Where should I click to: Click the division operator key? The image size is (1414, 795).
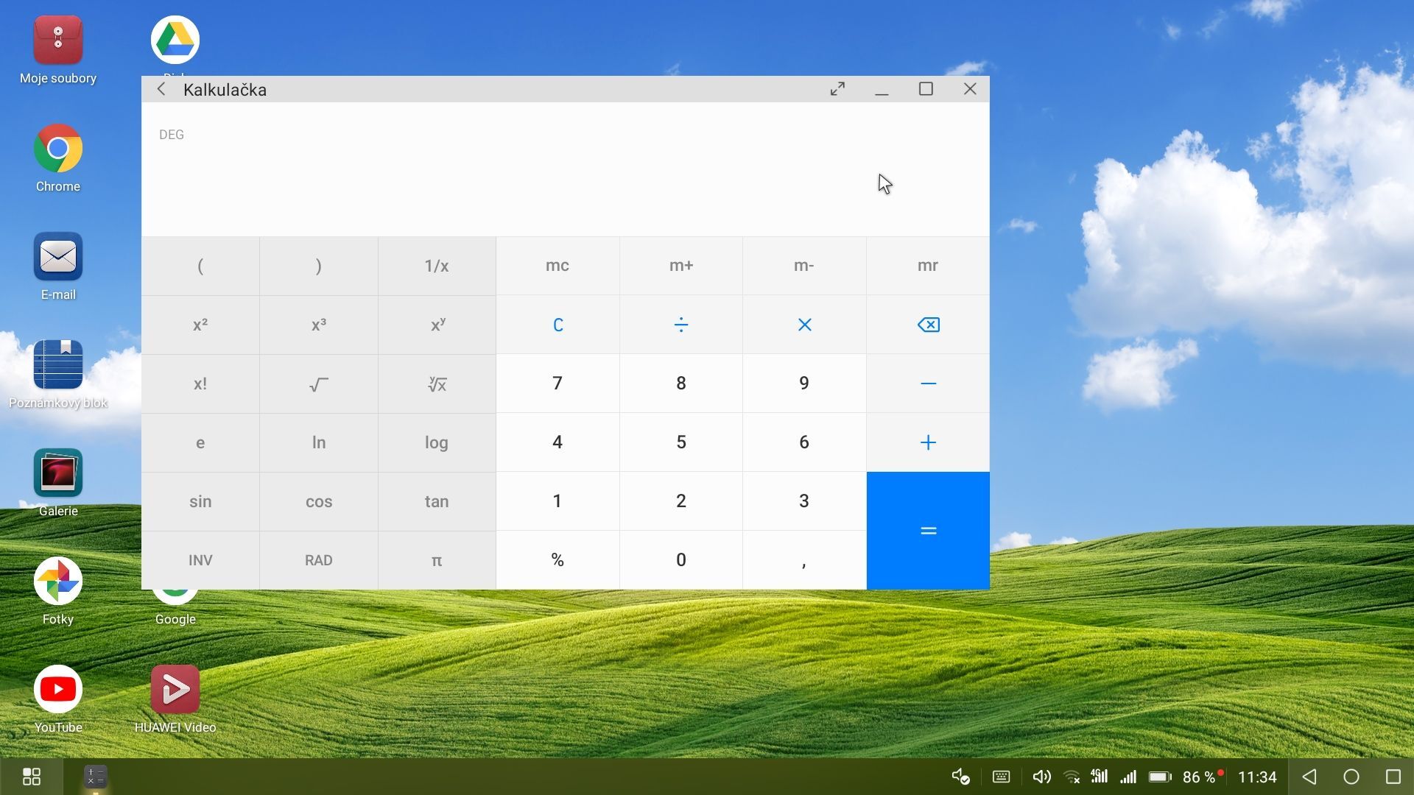pos(680,325)
